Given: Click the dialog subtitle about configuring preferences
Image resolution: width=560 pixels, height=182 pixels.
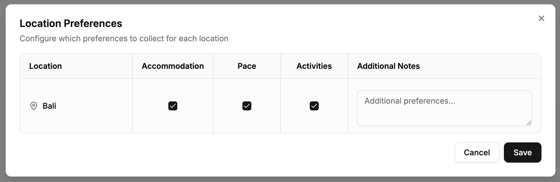Looking at the screenshot, I should coord(124,38).
